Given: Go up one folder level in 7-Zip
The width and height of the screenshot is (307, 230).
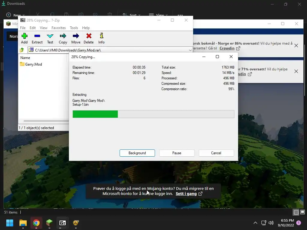Looking at the screenshot, I should click(22, 50).
